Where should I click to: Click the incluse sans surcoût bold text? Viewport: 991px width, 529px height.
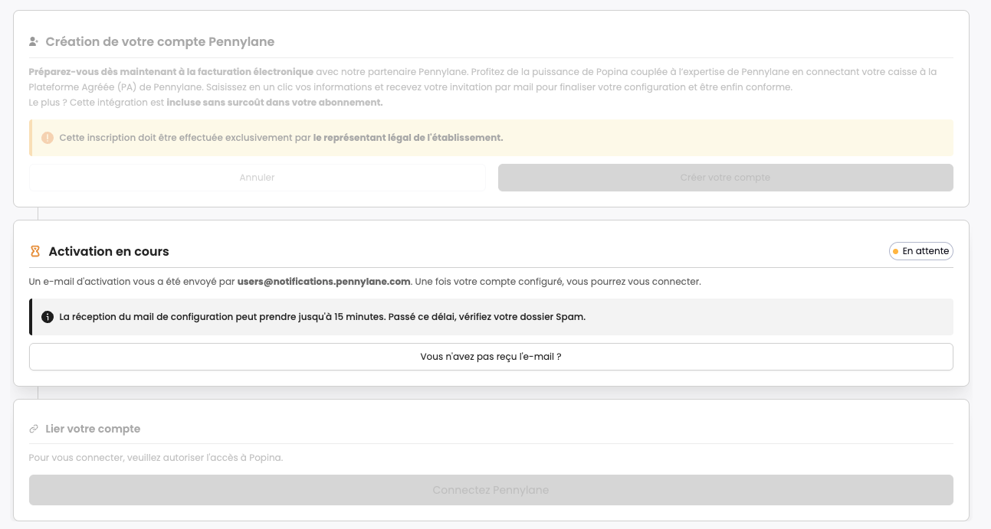tap(274, 103)
